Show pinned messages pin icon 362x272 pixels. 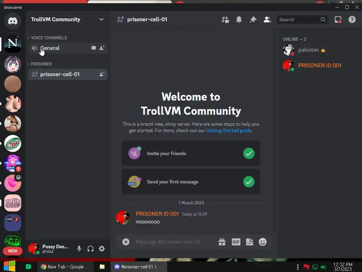click(253, 20)
